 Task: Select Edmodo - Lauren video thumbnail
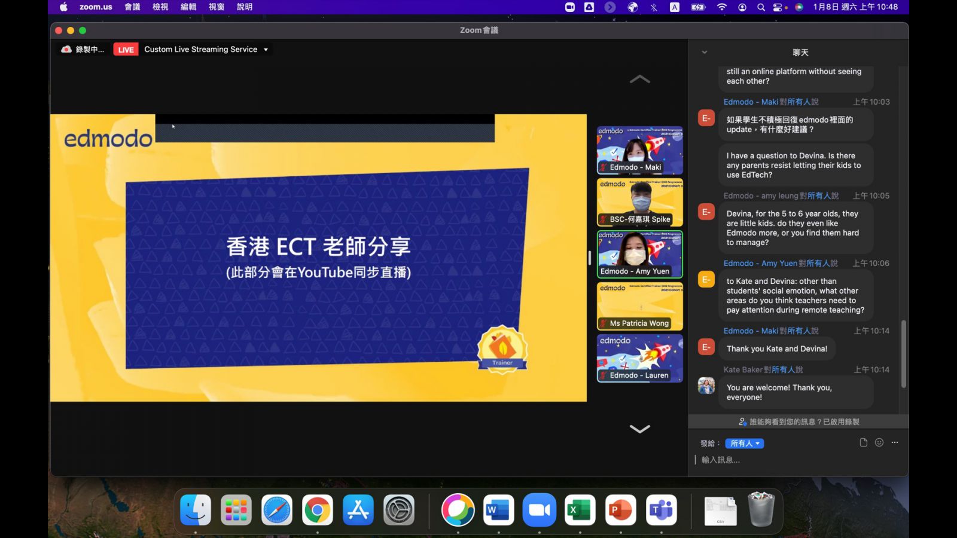(x=639, y=358)
